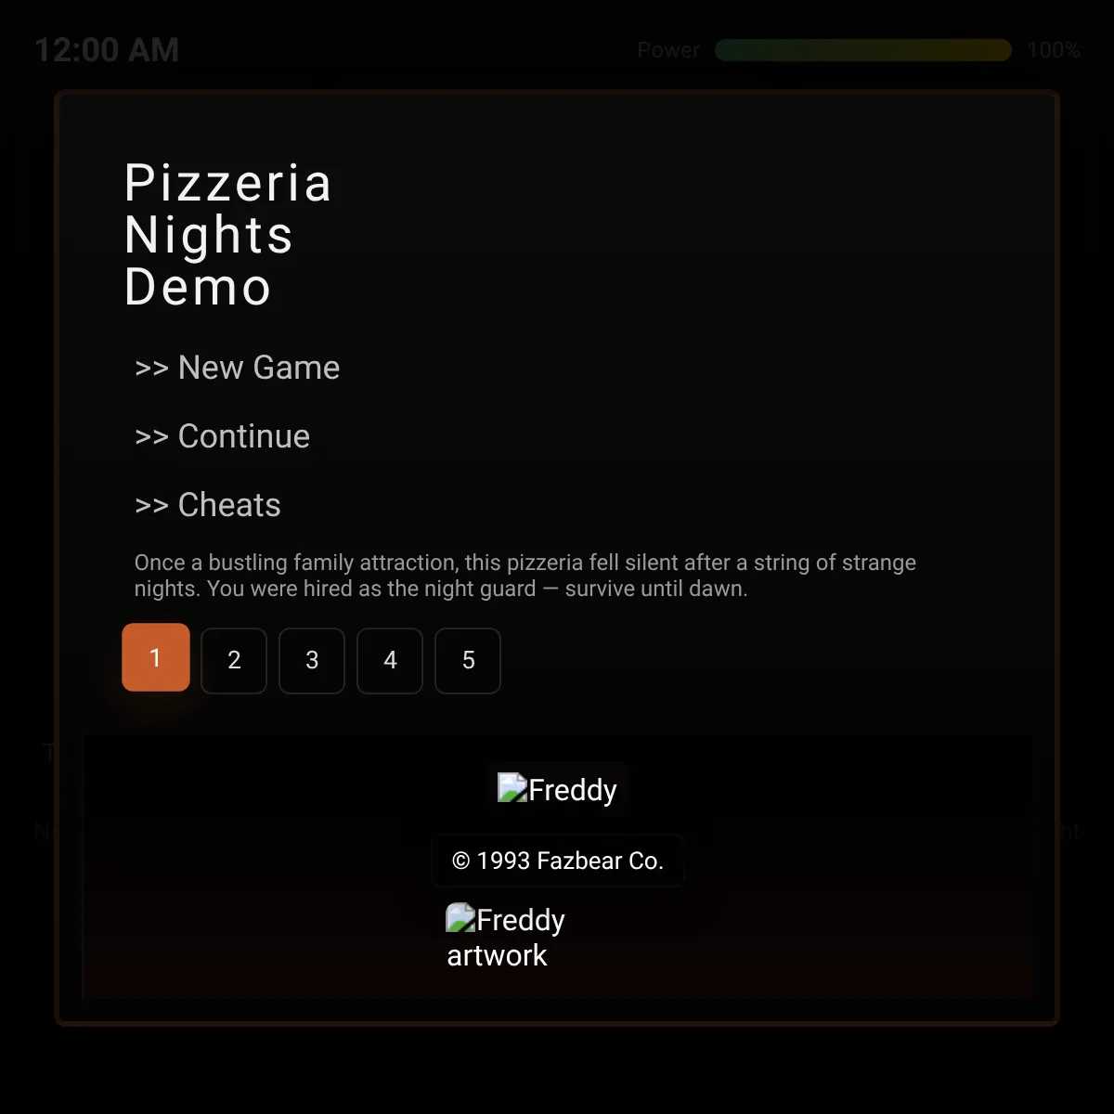Click the Power label

pos(668,50)
